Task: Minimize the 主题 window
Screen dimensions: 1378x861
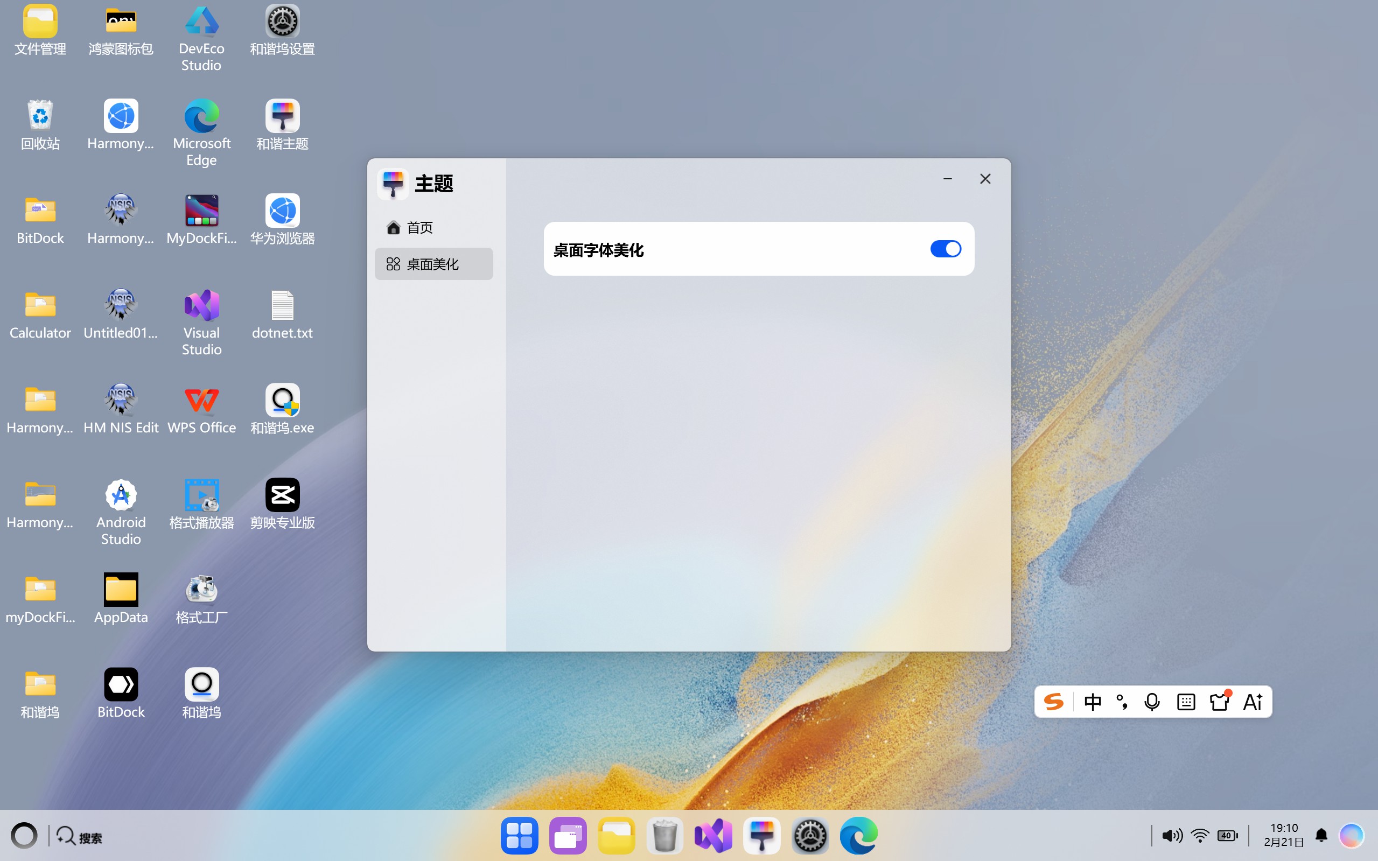Action: tap(948, 179)
